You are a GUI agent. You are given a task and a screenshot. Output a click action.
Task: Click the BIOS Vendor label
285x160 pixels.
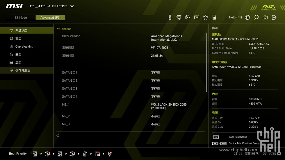pos(71,36)
